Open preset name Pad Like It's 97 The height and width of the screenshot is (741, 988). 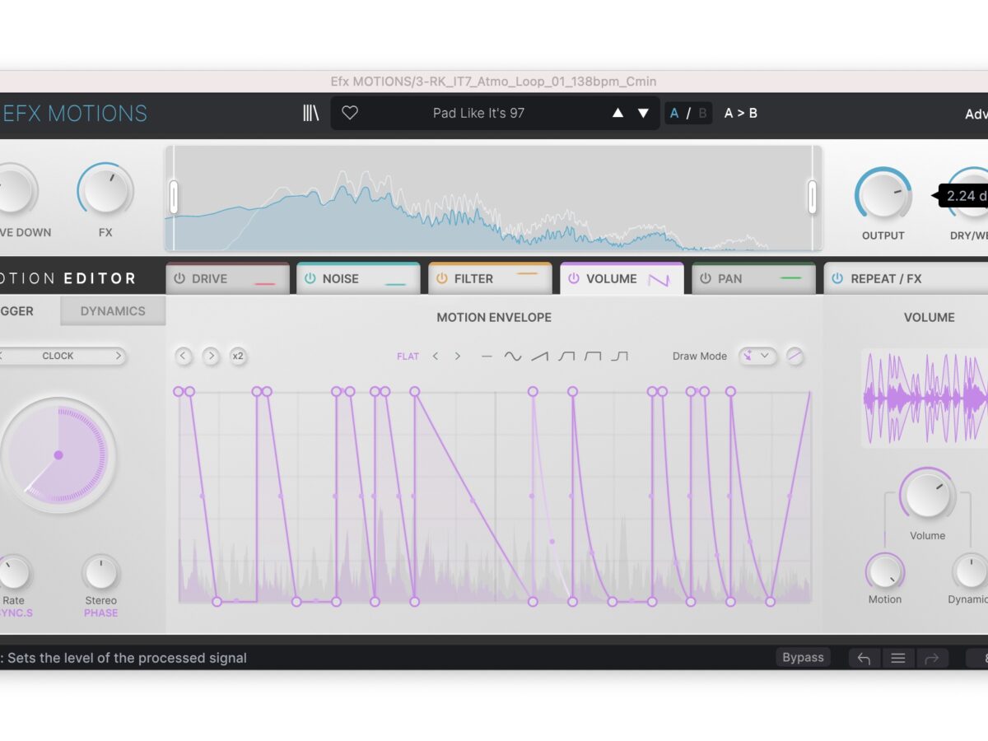click(478, 114)
